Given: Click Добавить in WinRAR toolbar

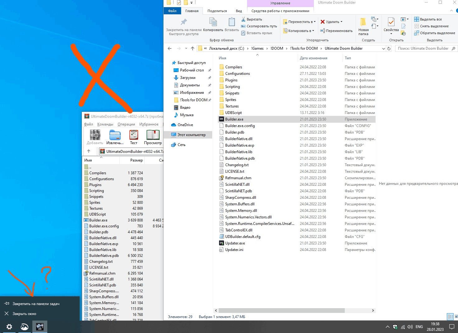Looking at the screenshot, I should tap(95, 137).
